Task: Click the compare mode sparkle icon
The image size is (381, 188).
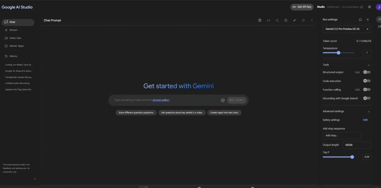Action: pyautogui.click(x=295, y=20)
